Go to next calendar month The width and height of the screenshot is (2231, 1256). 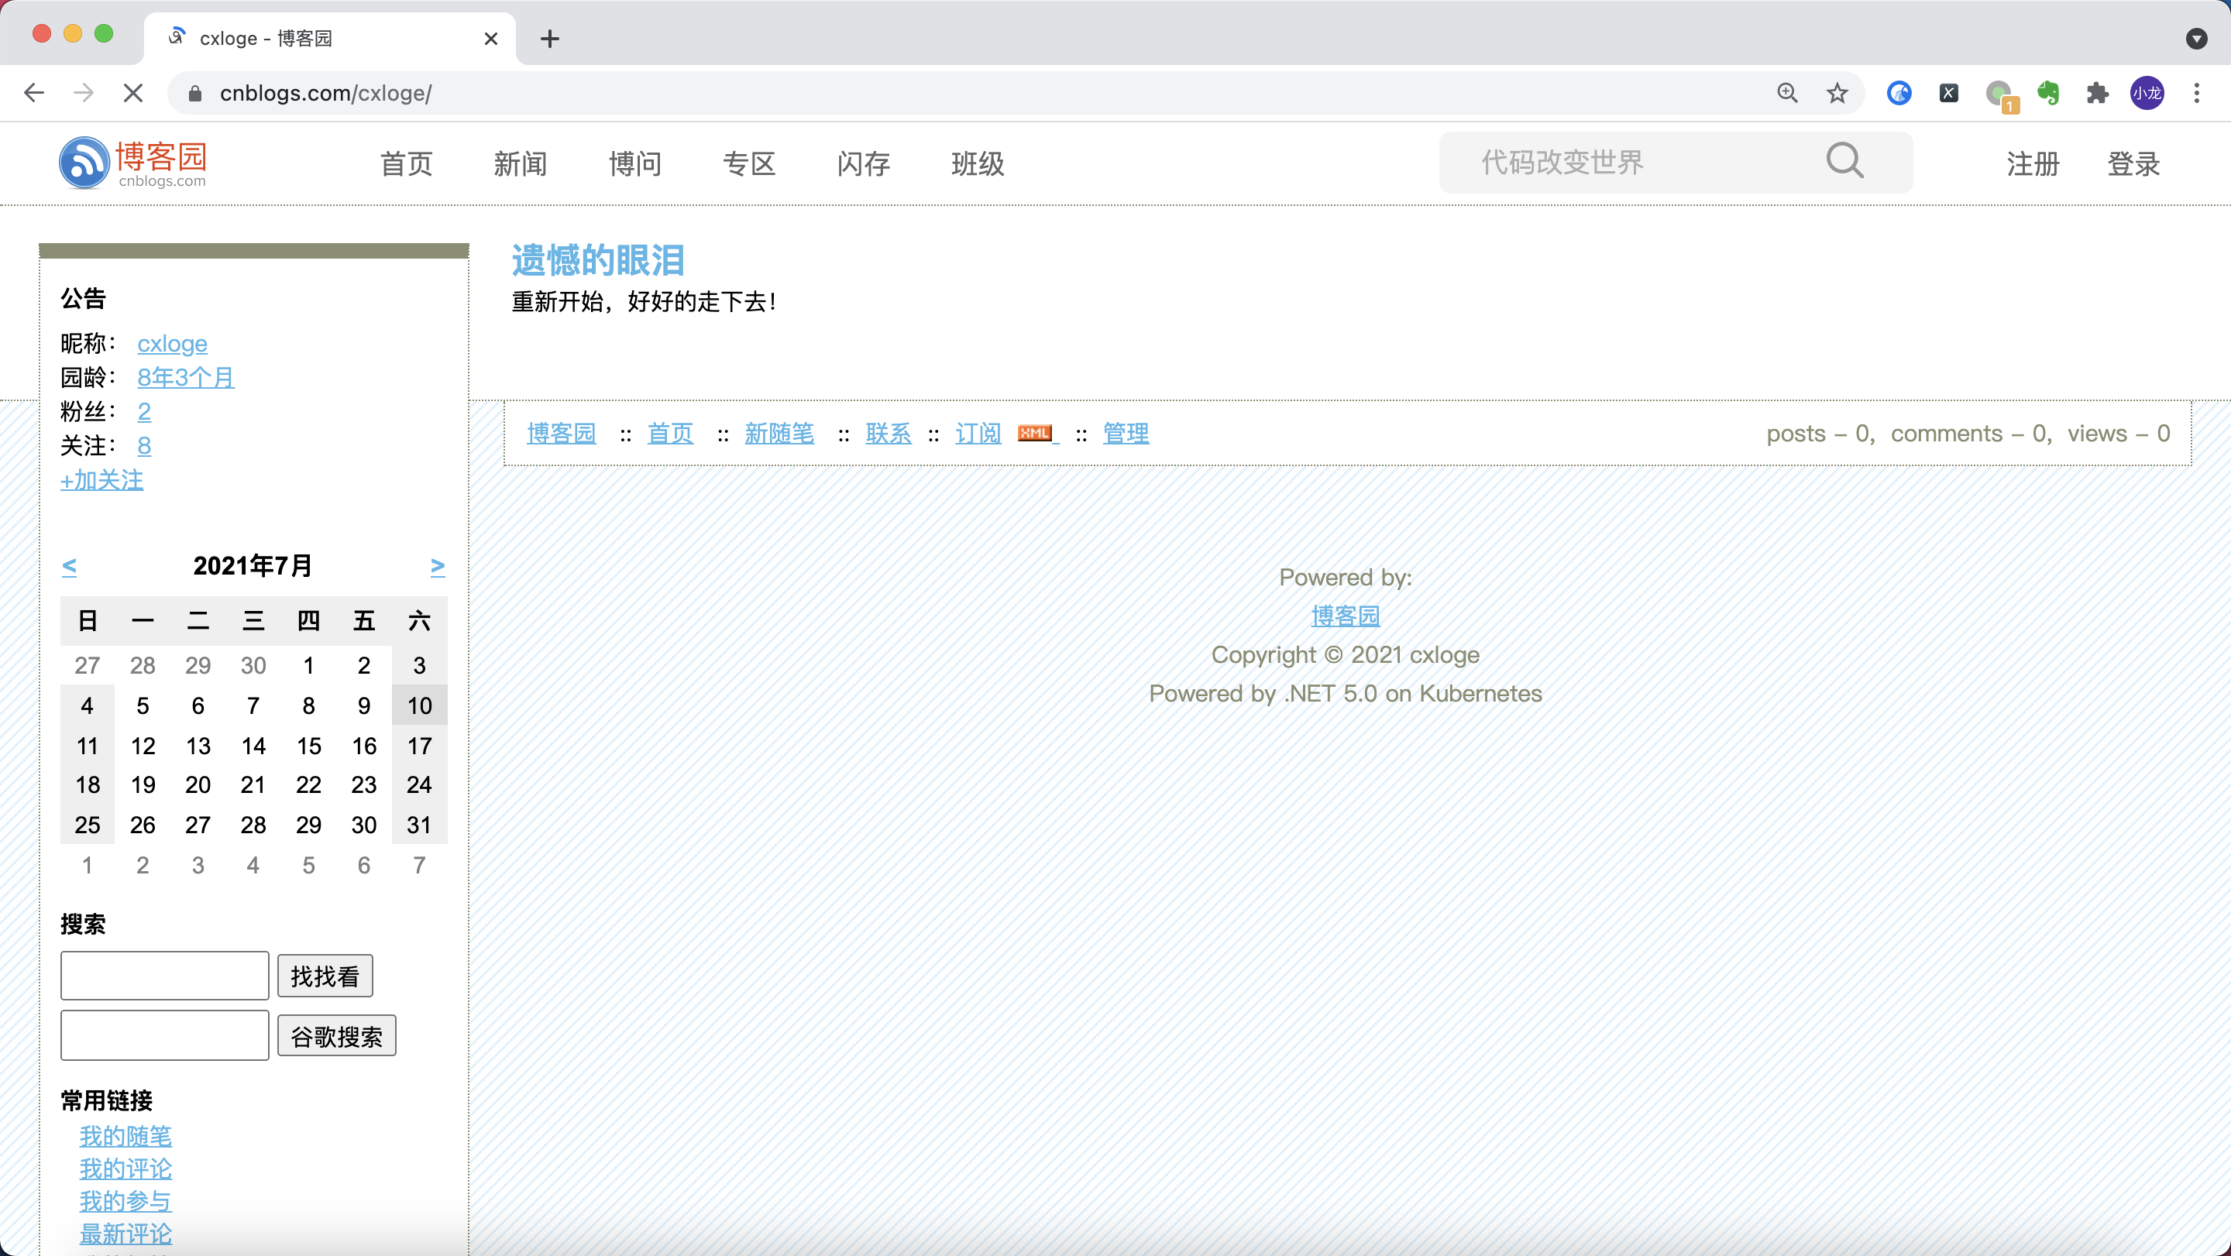pyautogui.click(x=438, y=566)
